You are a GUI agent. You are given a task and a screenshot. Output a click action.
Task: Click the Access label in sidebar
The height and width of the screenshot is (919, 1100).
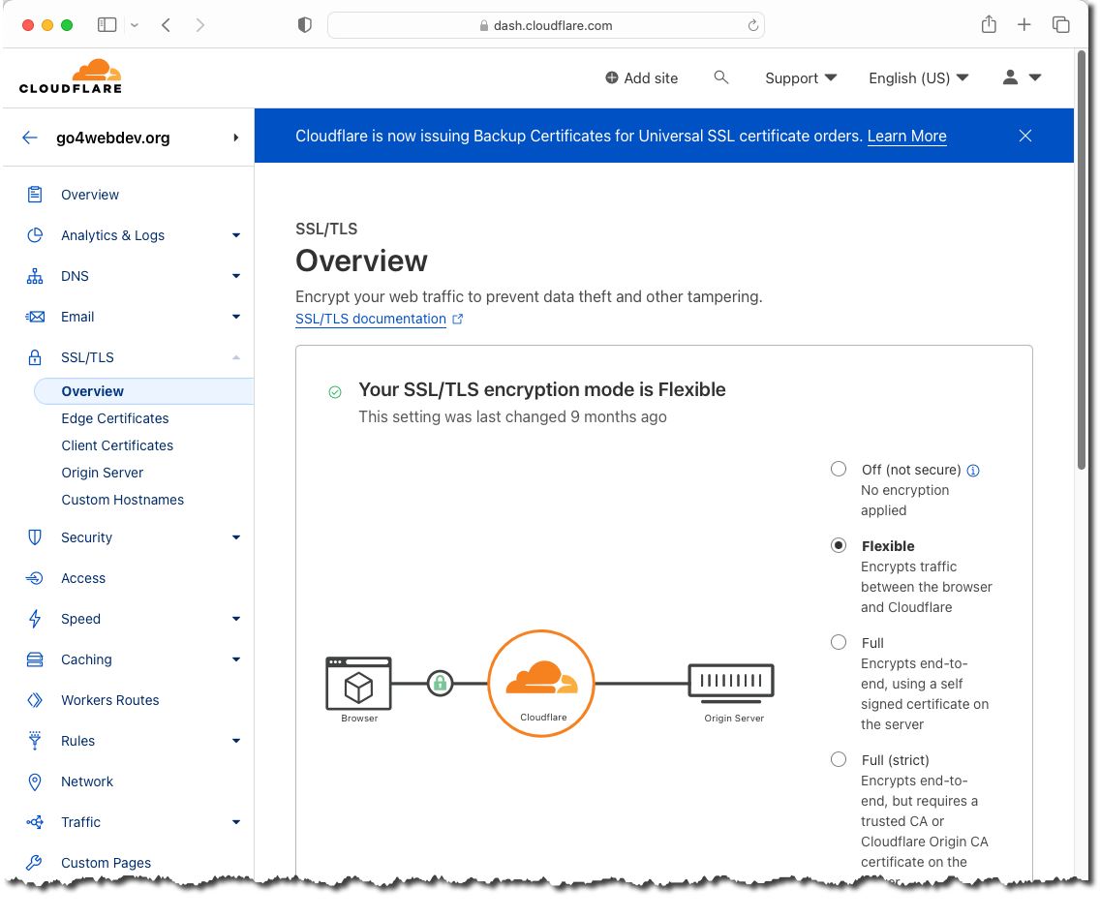pyautogui.click(x=82, y=578)
